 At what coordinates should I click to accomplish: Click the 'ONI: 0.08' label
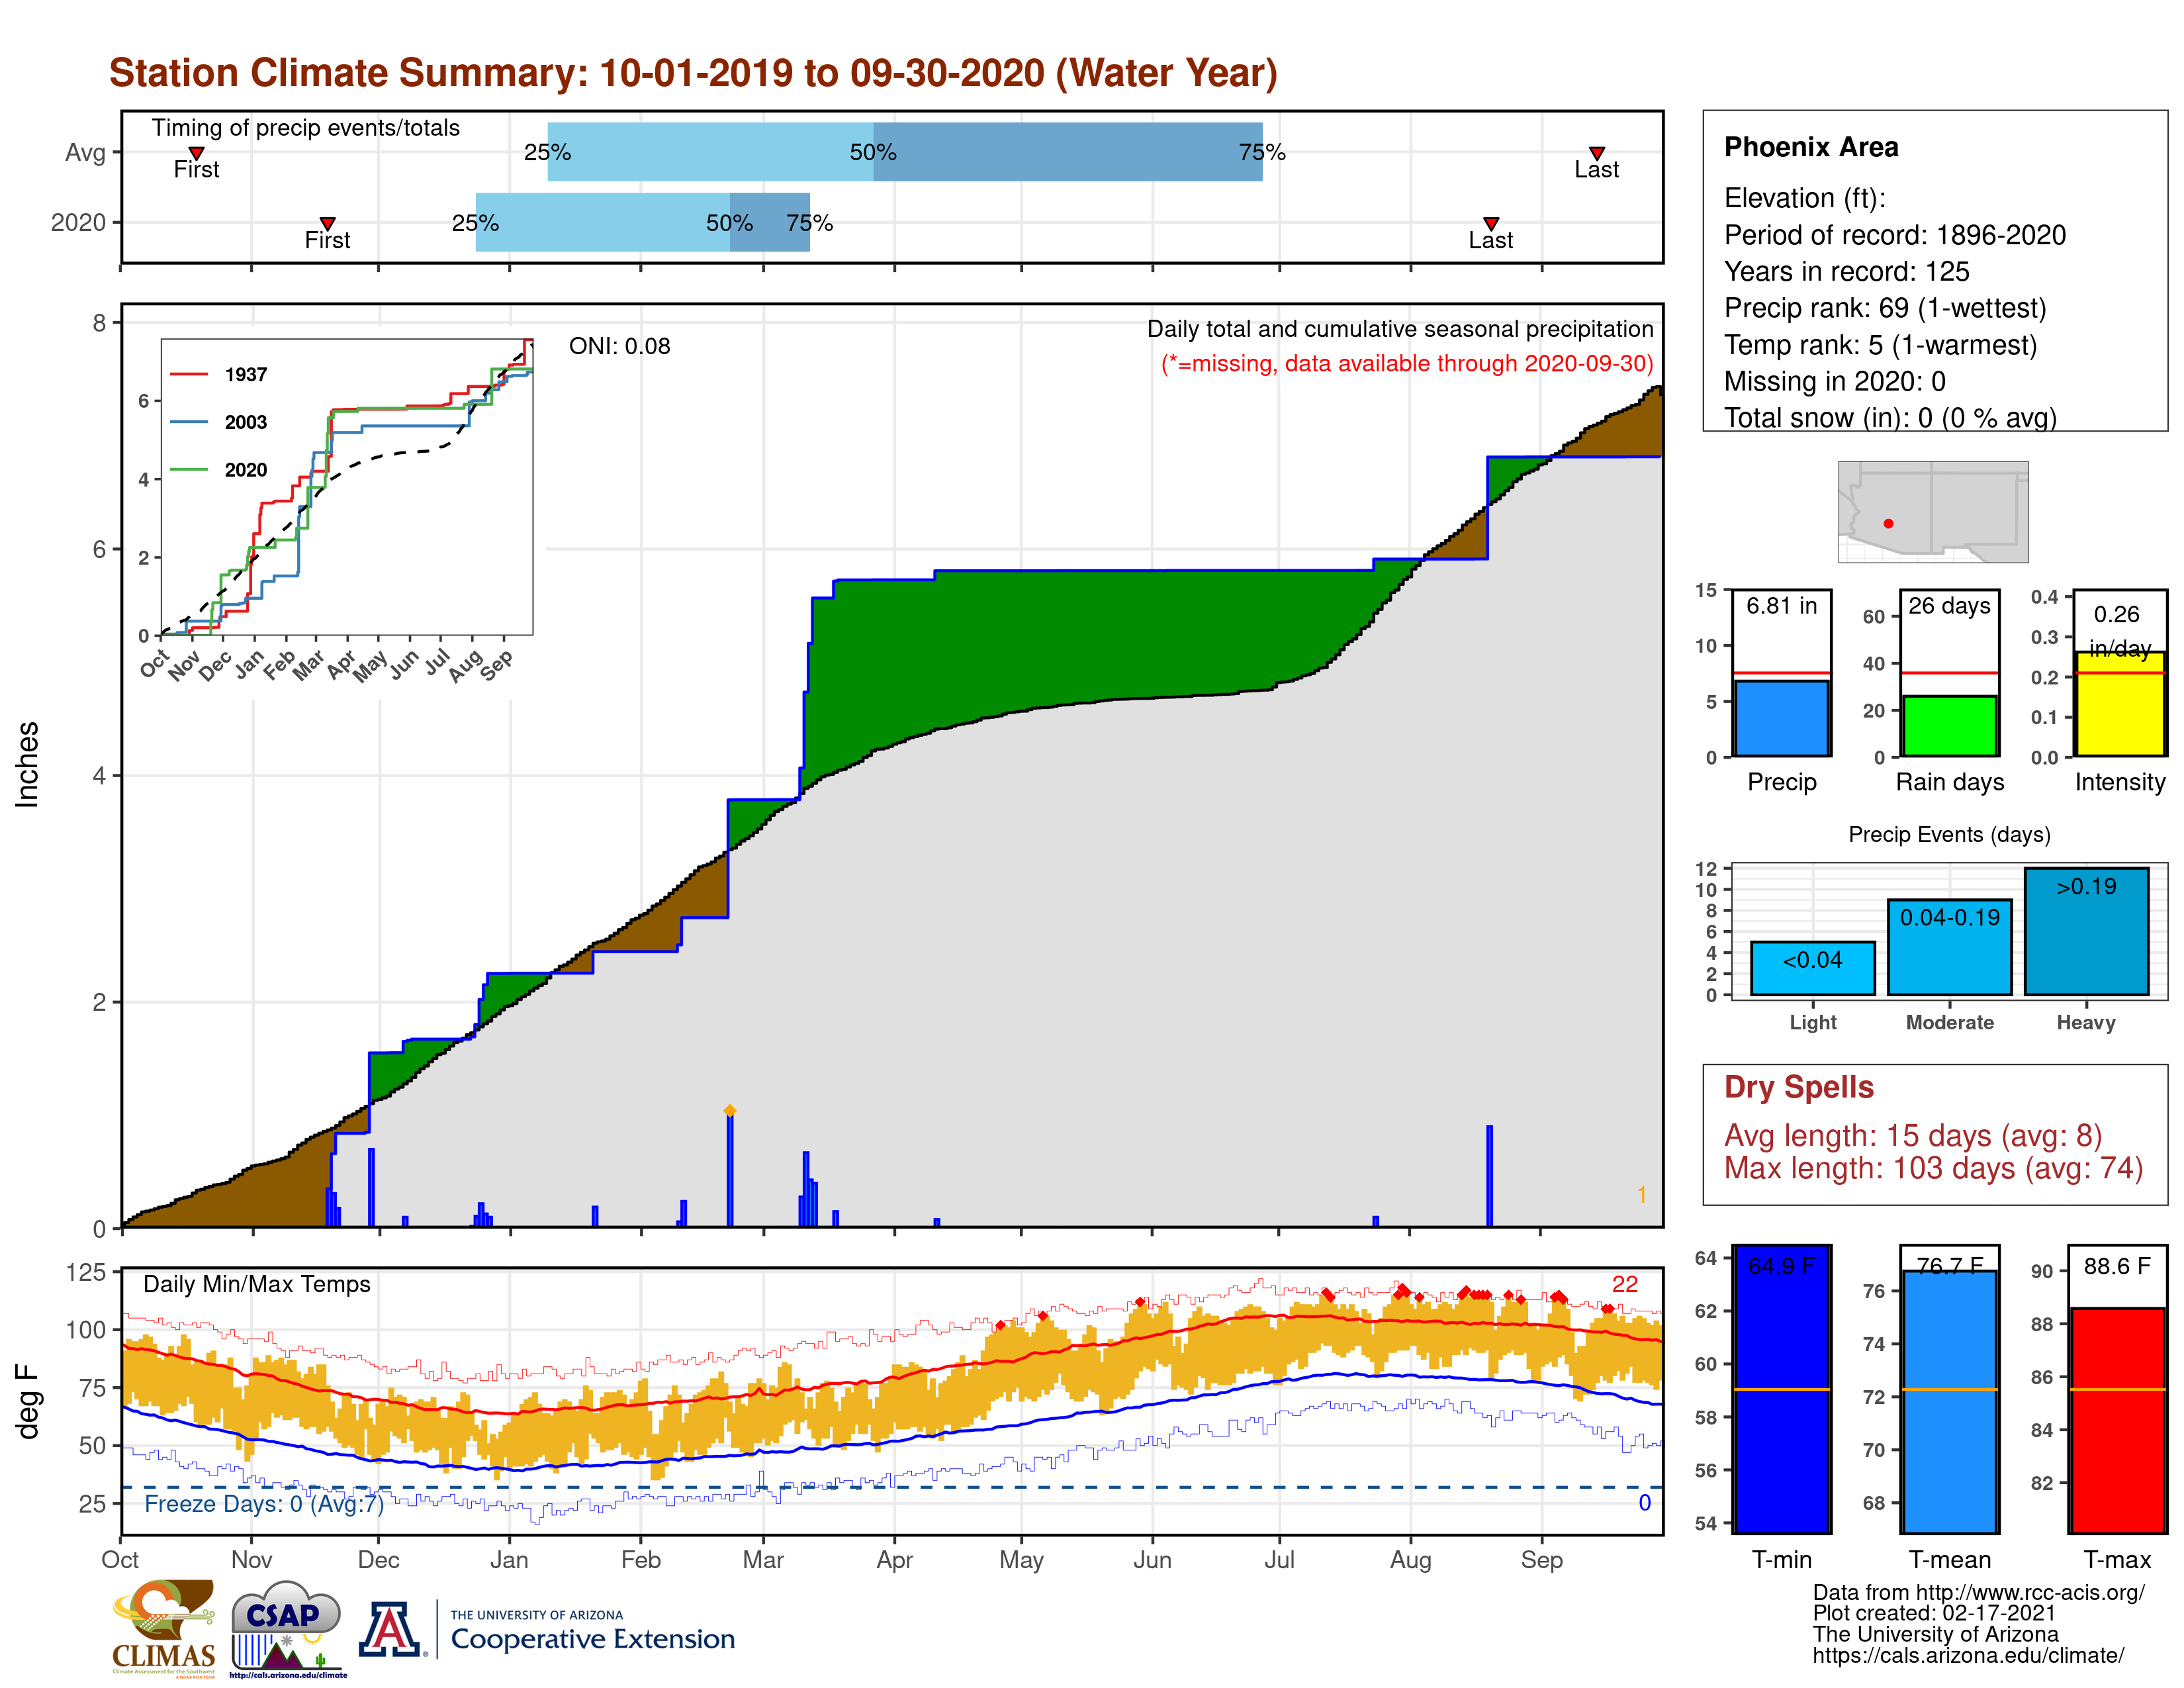tap(619, 346)
